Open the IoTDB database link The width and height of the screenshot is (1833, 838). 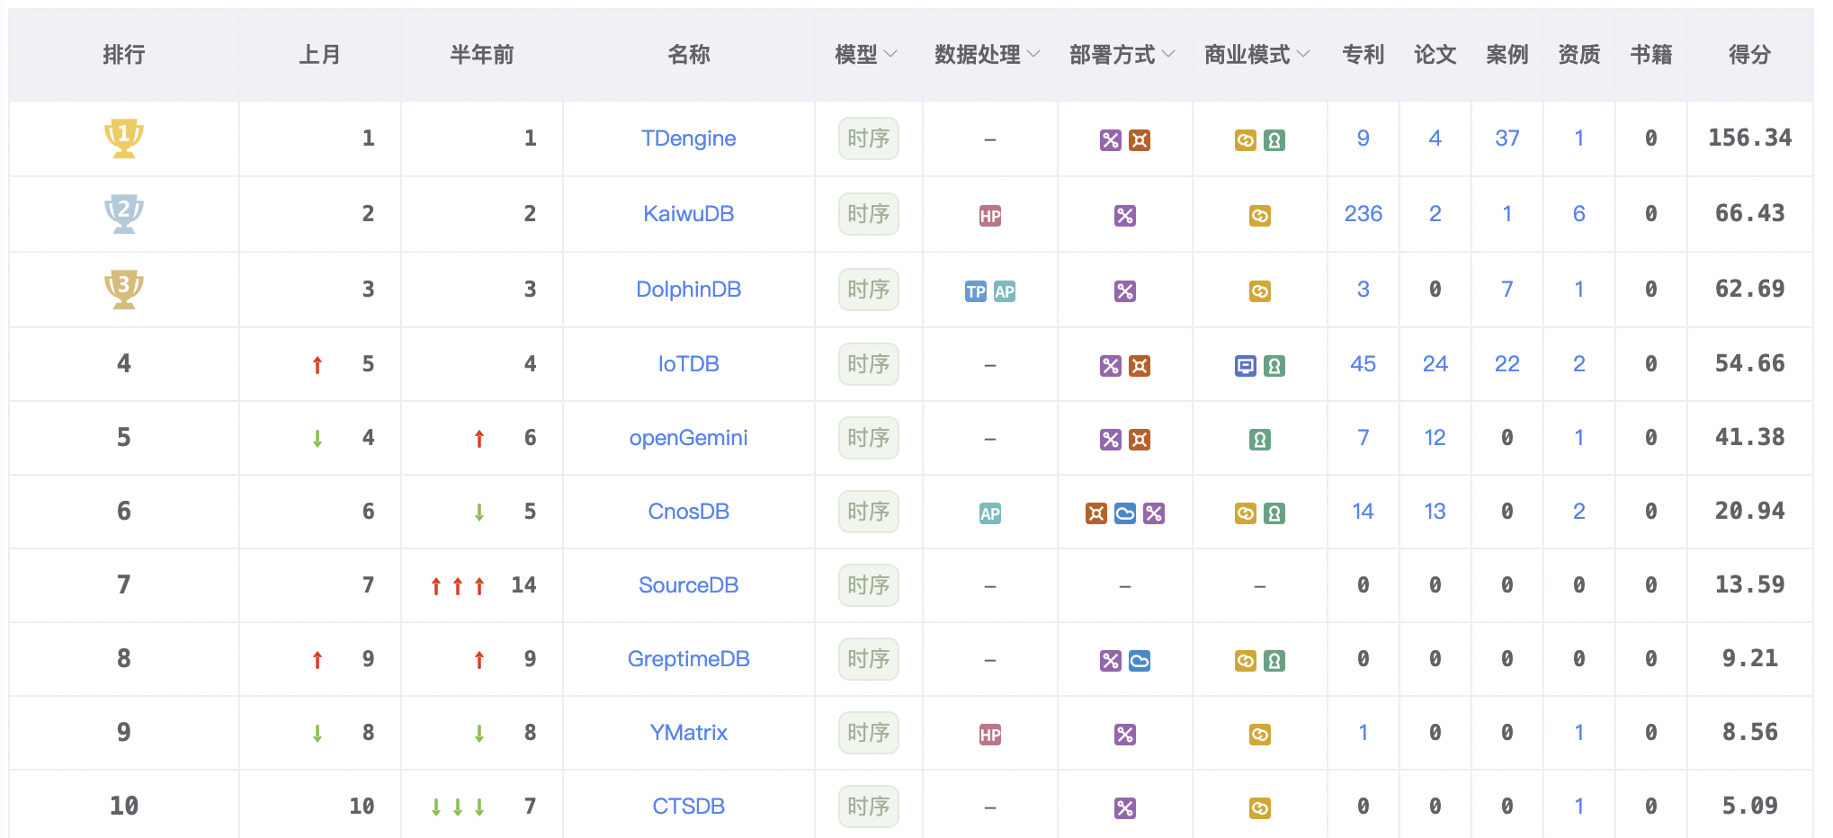tap(689, 364)
